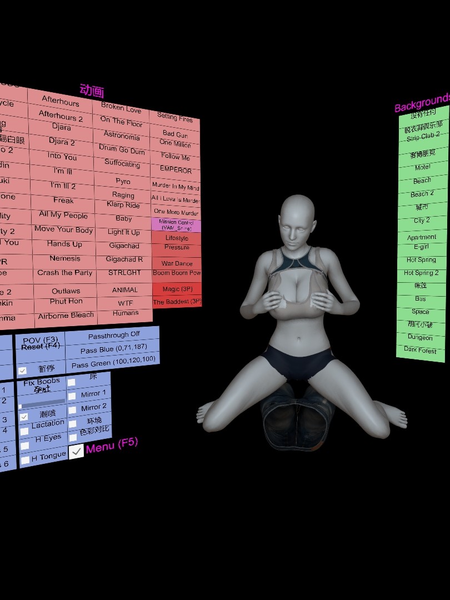Pick the Nemesis animation entry
Viewport: 450px width, 600px height.
point(65,258)
